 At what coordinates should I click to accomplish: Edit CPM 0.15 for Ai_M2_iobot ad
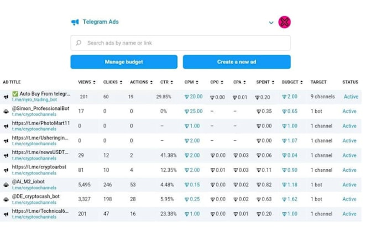point(192,185)
